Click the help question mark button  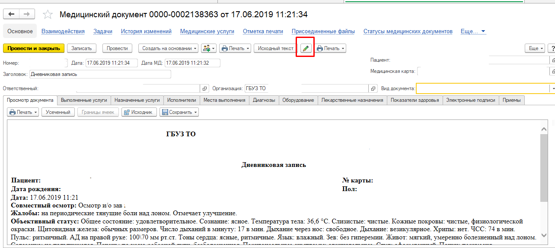(x=552, y=48)
